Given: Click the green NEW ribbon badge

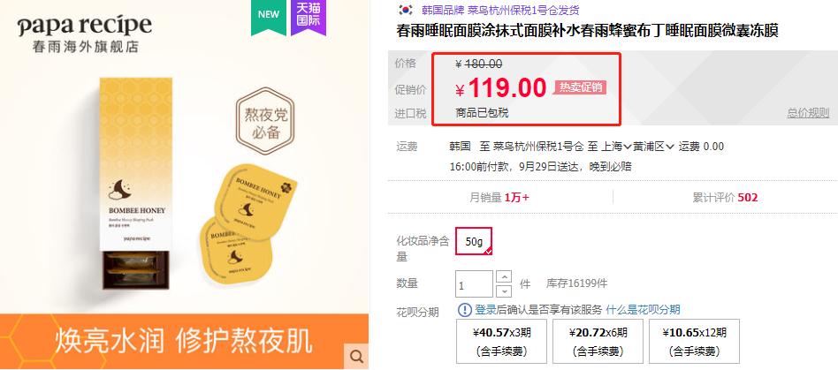Looking at the screenshot, I should pyautogui.click(x=269, y=16).
